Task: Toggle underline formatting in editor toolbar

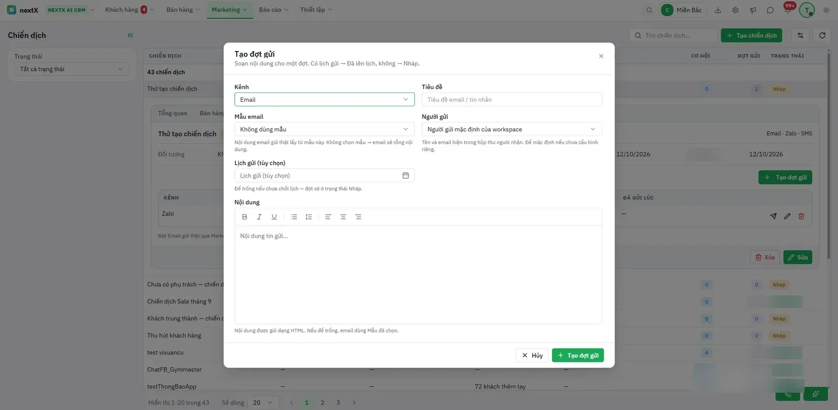Action: [x=274, y=217]
